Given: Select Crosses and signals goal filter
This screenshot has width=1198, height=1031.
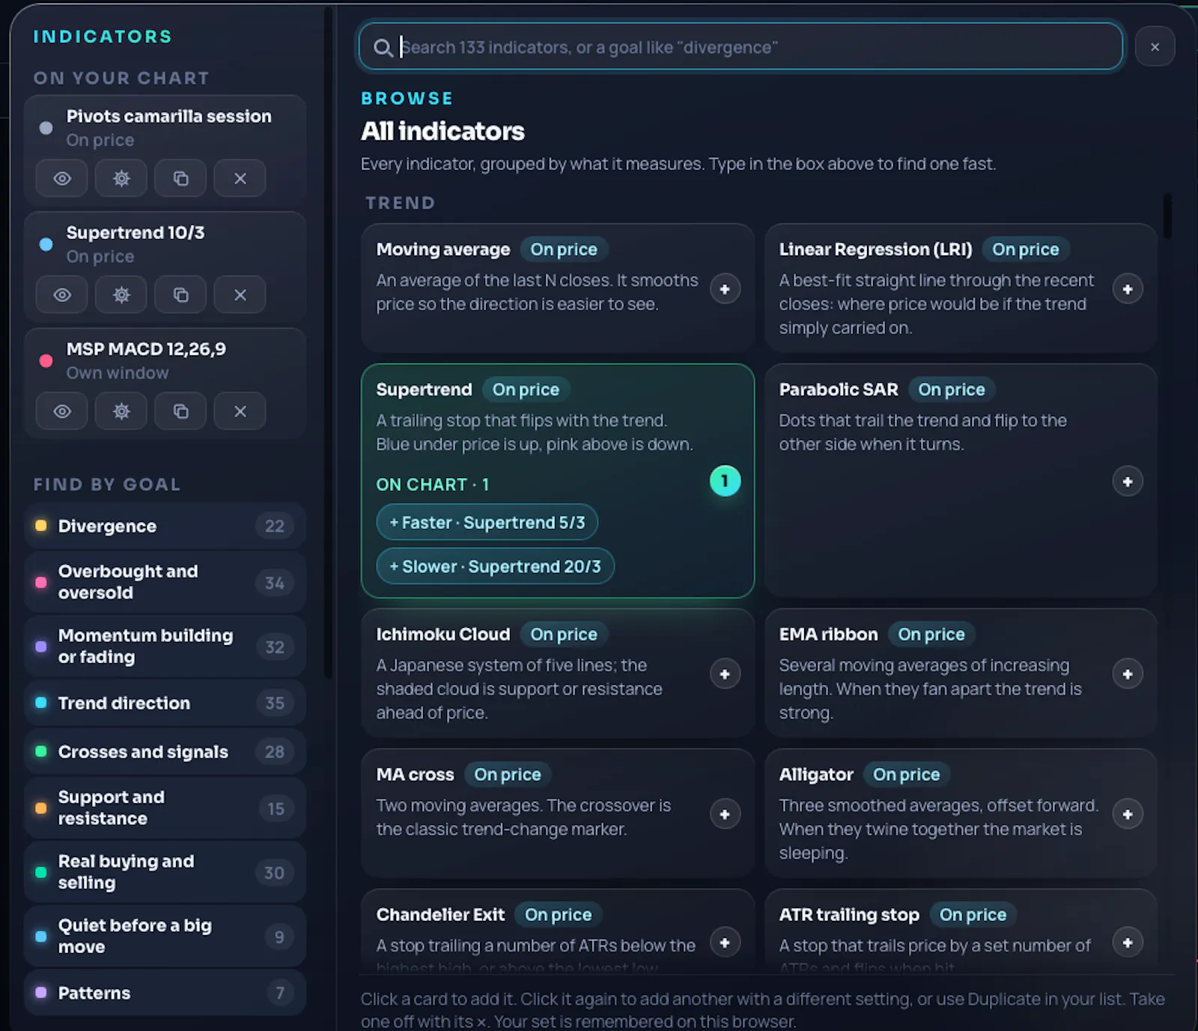Looking at the screenshot, I should tap(165, 752).
